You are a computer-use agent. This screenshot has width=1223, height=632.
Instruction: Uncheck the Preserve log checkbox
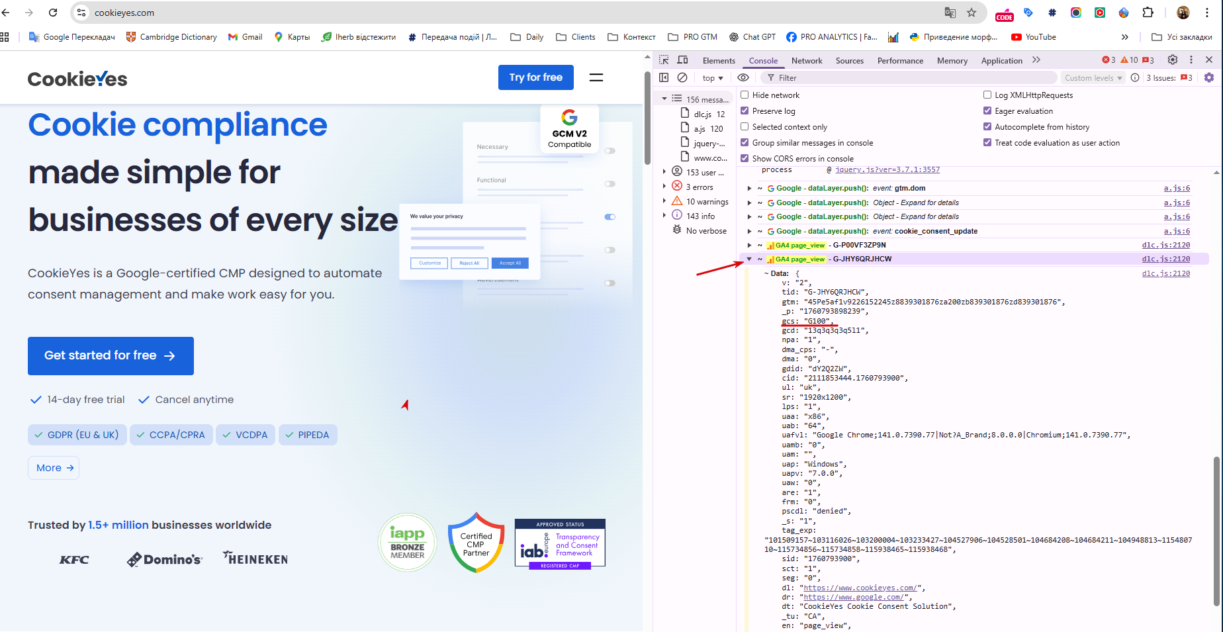(x=745, y=111)
